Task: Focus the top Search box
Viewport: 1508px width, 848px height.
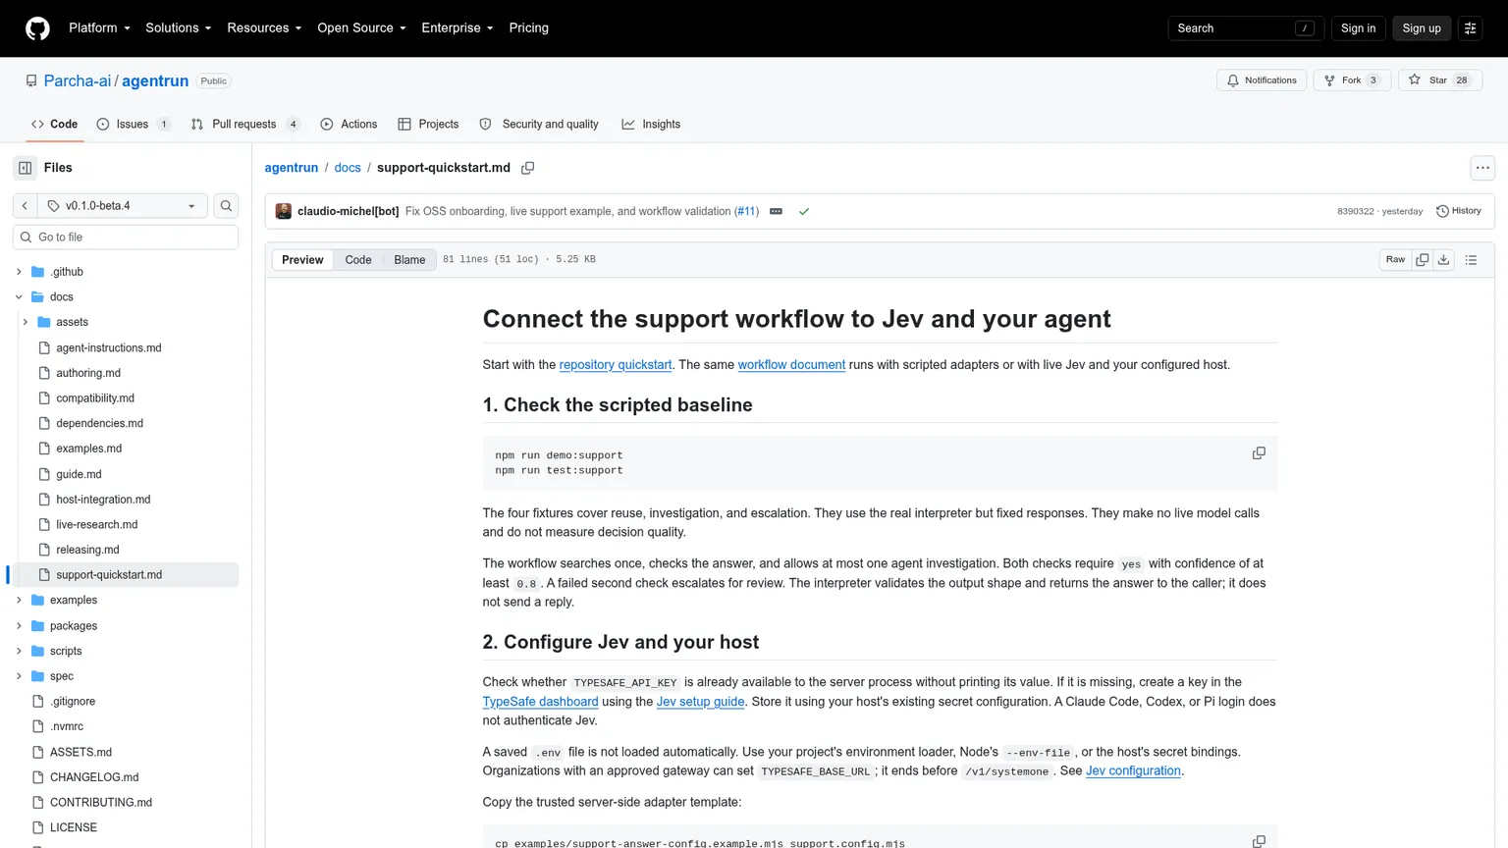Action: pos(1246,28)
